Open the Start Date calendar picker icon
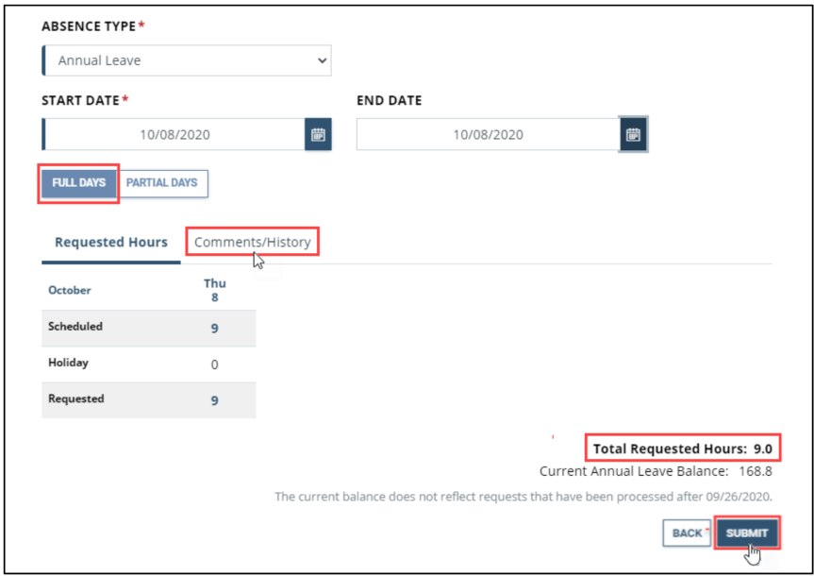The width and height of the screenshot is (814, 576). point(318,134)
